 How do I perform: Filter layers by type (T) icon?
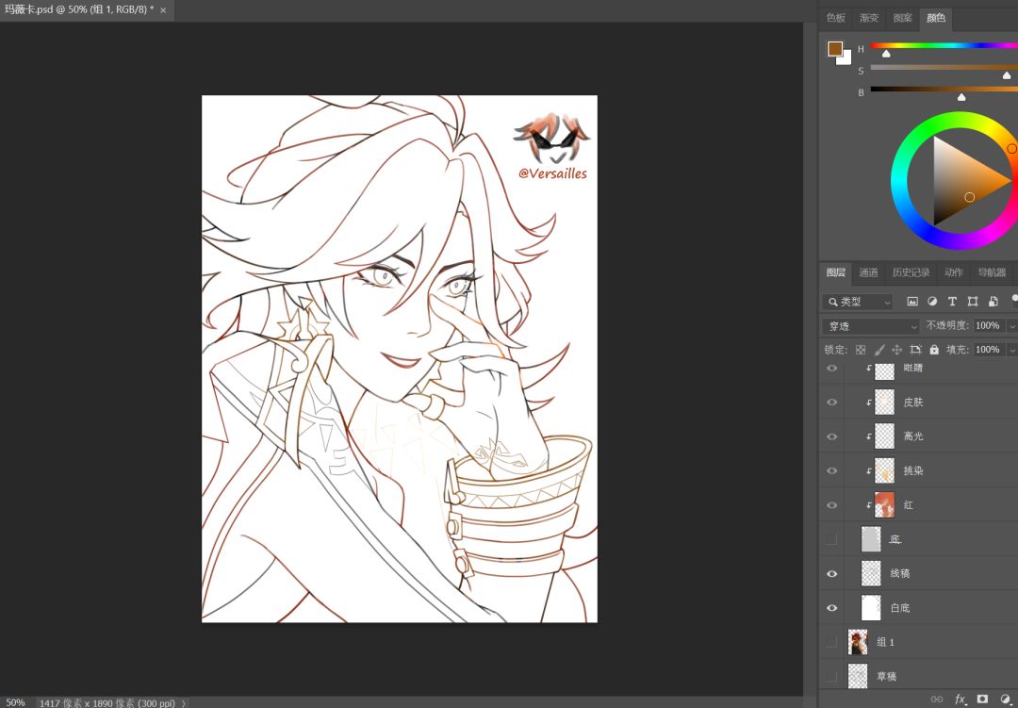[x=952, y=302]
